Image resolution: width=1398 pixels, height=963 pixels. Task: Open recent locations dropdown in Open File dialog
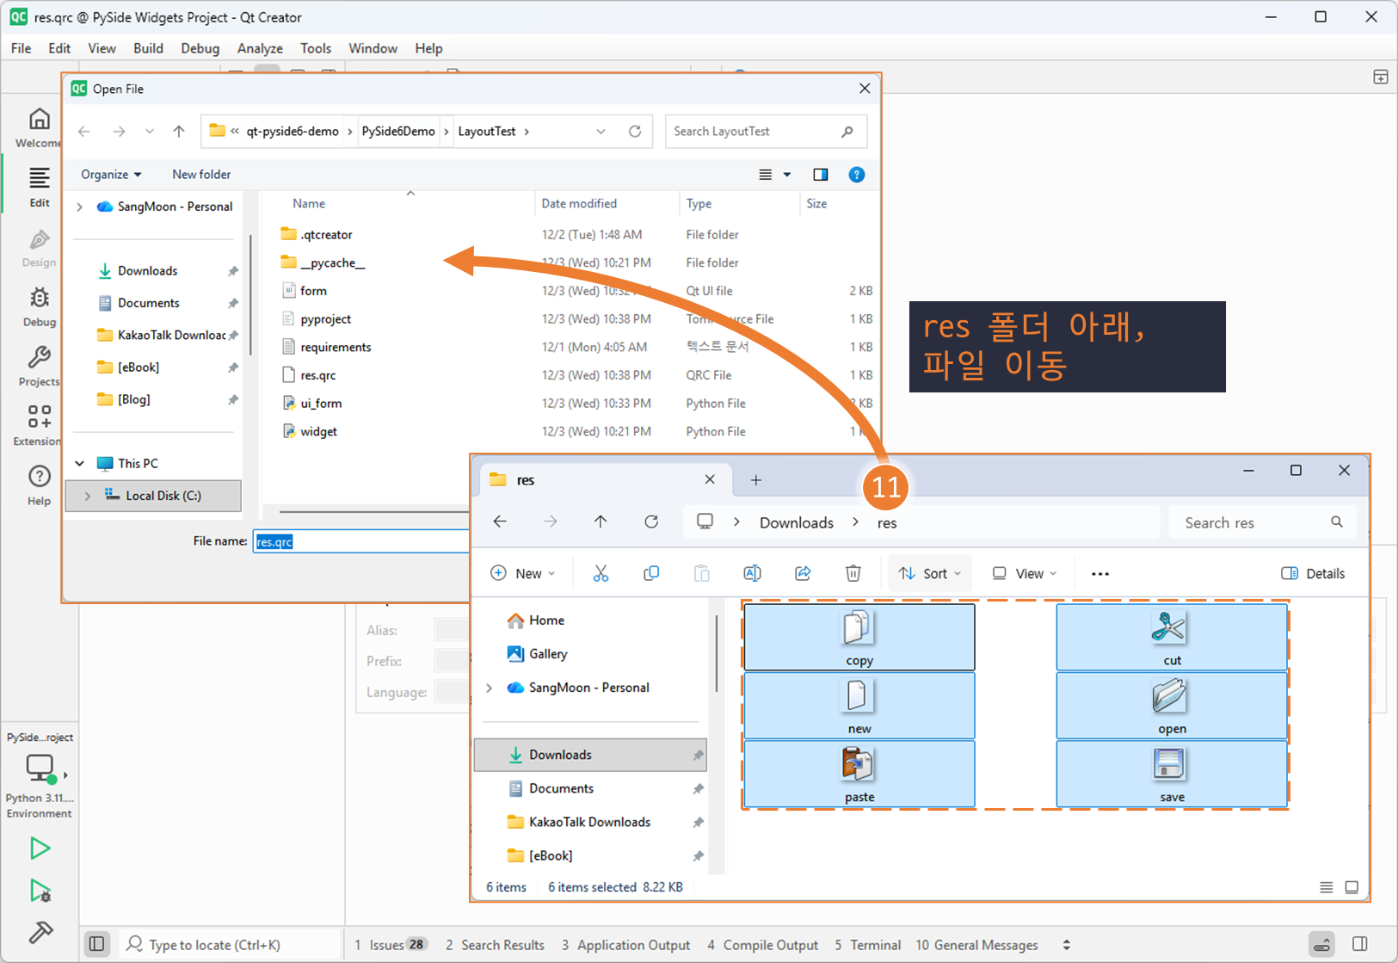pos(150,132)
